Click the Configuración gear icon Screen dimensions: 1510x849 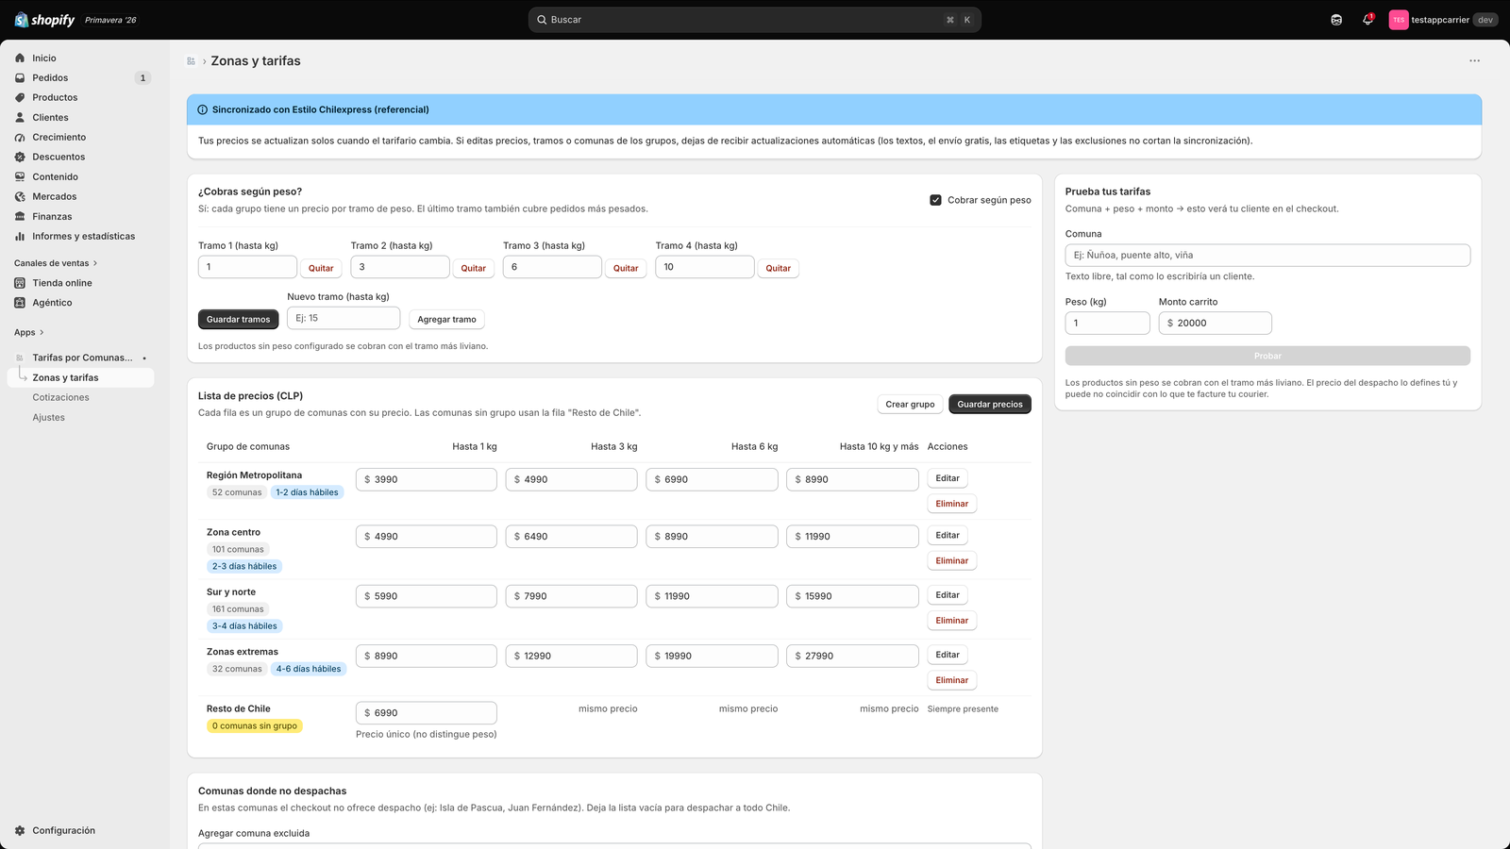tap(20, 831)
